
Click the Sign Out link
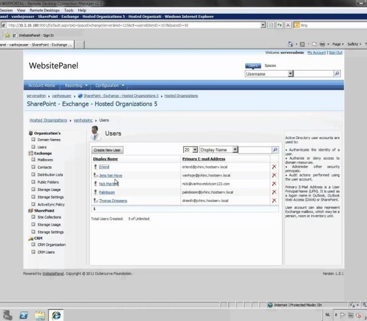point(335,53)
